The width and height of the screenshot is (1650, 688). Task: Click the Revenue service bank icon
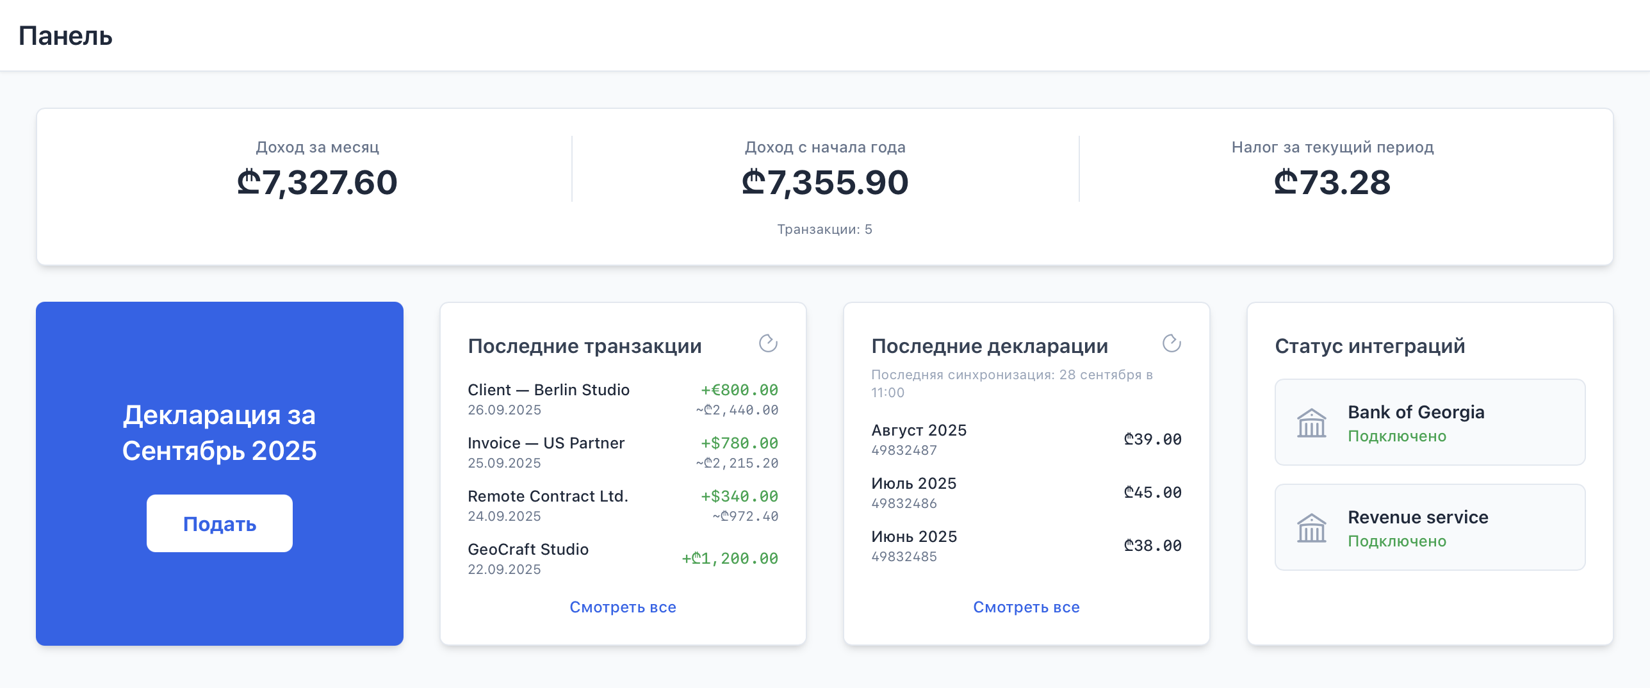(x=1311, y=527)
